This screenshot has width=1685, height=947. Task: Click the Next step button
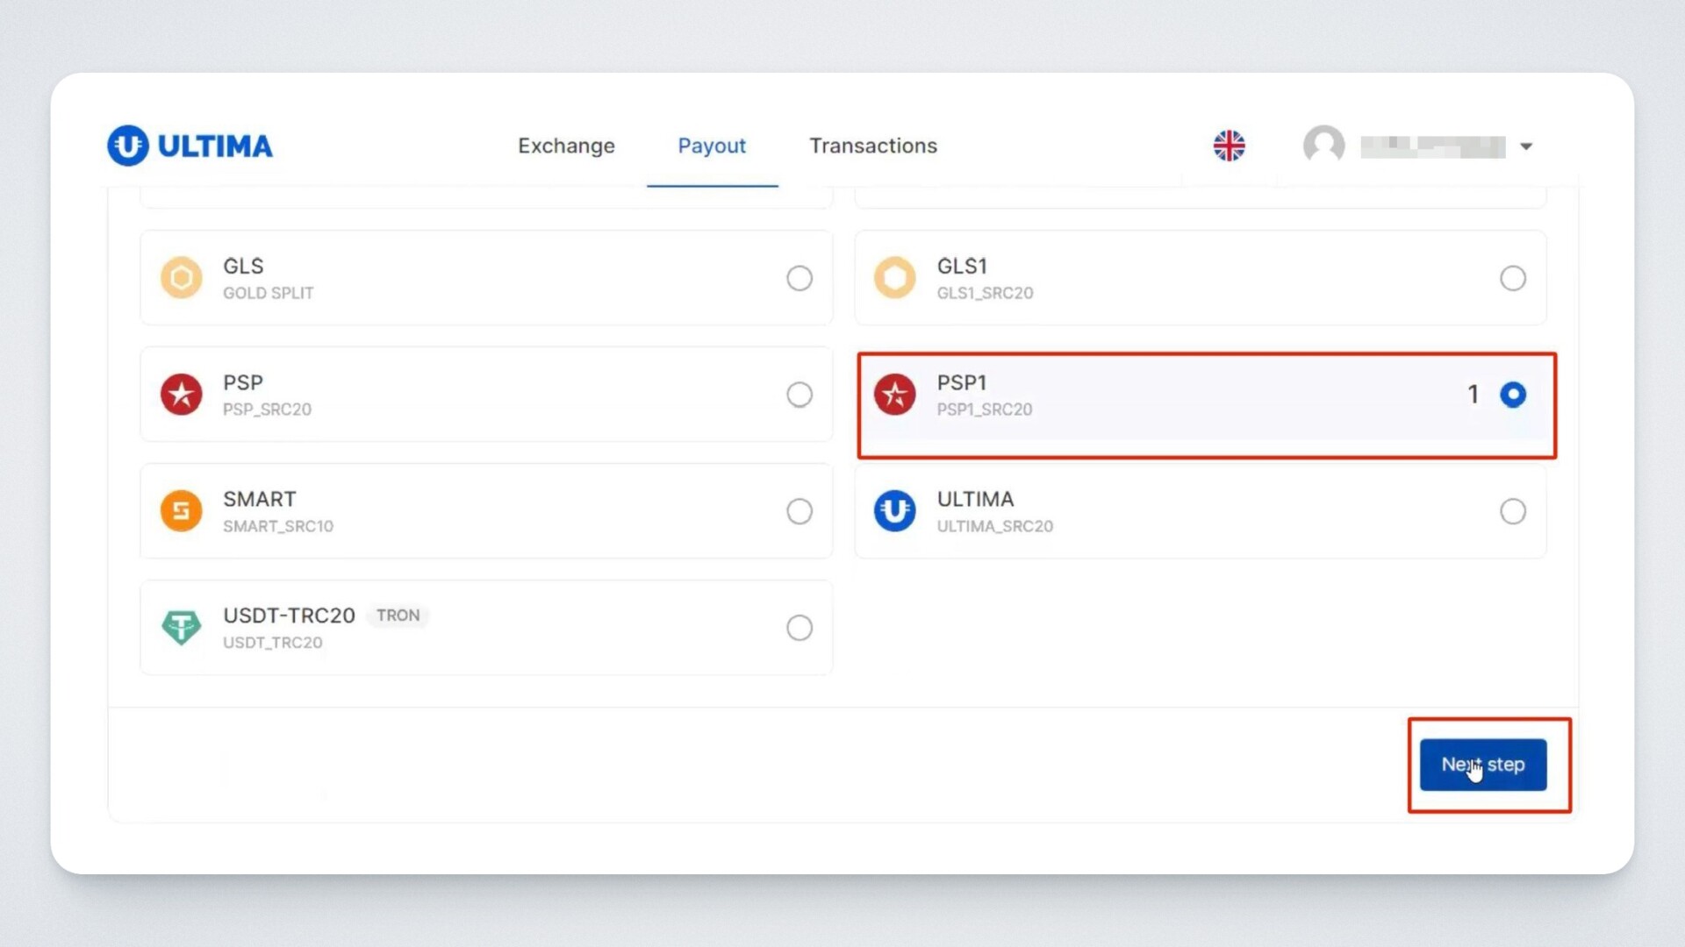pyautogui.click(x=1482, y=765)
